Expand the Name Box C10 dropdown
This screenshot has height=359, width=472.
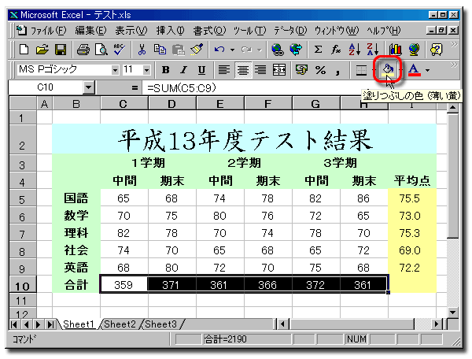click(x=88, y=87)
